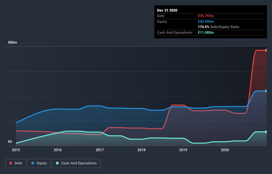
Task: Click the Equity row label in tooltip
Action: click(x=162, y=22)
